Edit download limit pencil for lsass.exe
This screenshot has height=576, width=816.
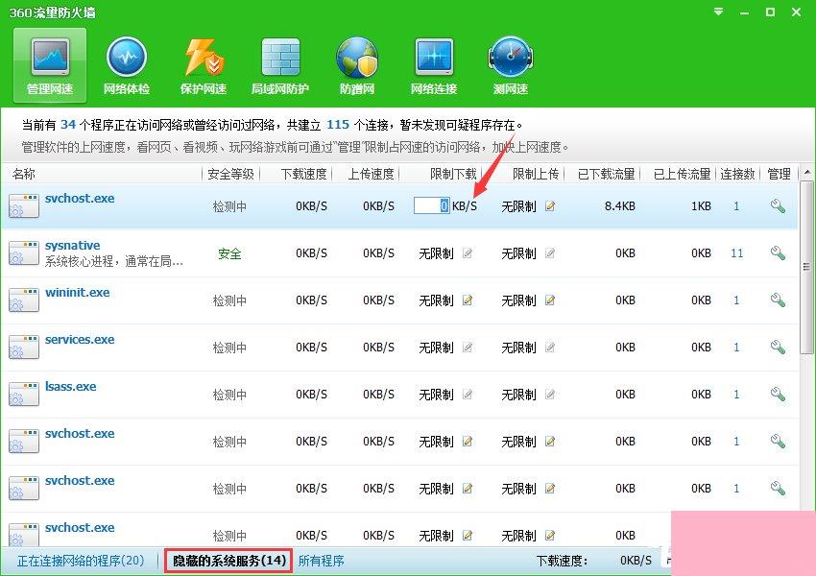pyautogui.click(x=468, y=395)
